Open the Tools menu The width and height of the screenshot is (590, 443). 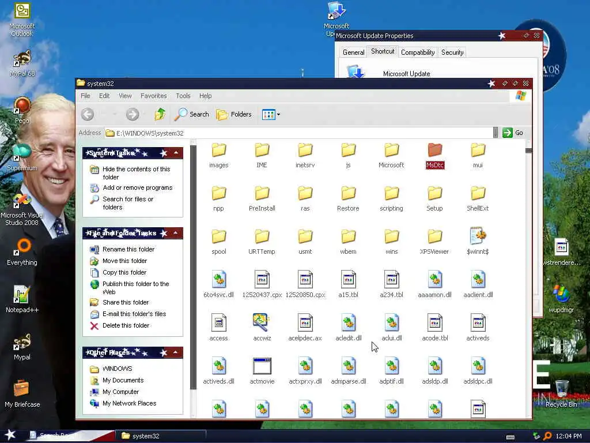click(x=183, y=96)
